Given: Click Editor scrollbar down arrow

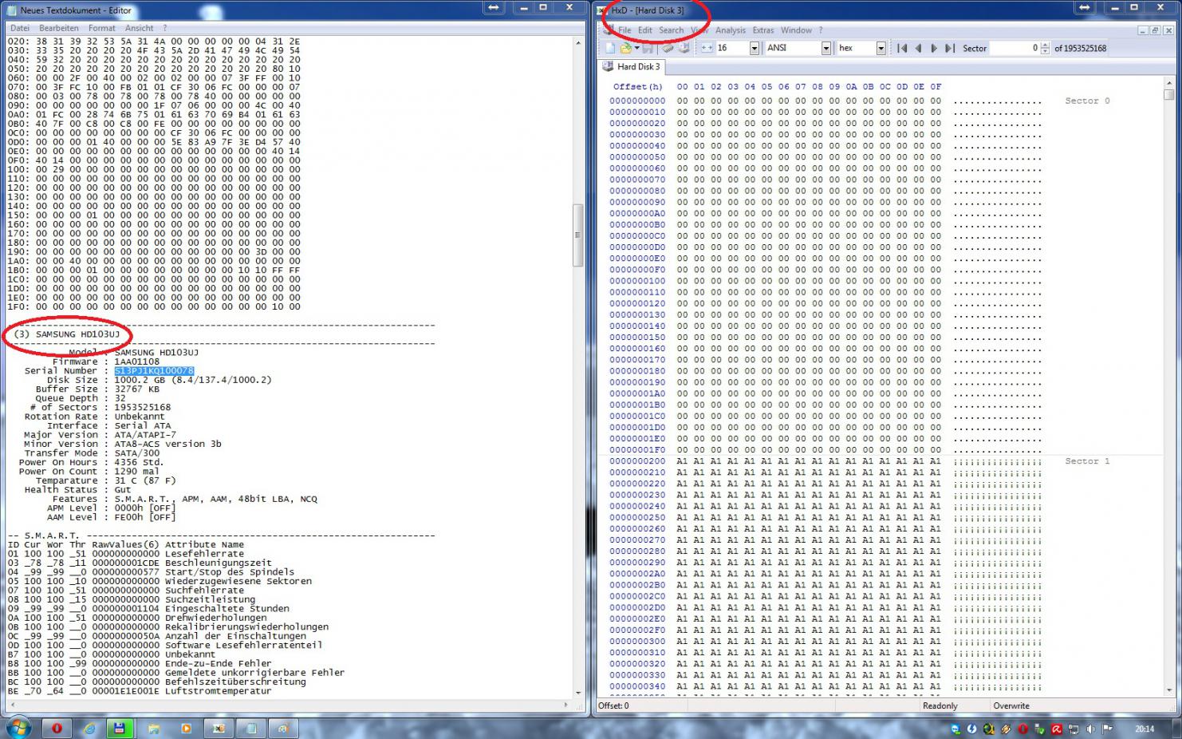Looking at the screenshot, I should [578, 694].
